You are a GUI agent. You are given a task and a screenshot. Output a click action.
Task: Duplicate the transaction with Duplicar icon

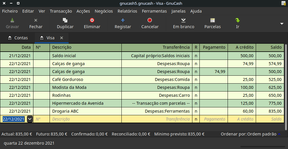[65, 21]
